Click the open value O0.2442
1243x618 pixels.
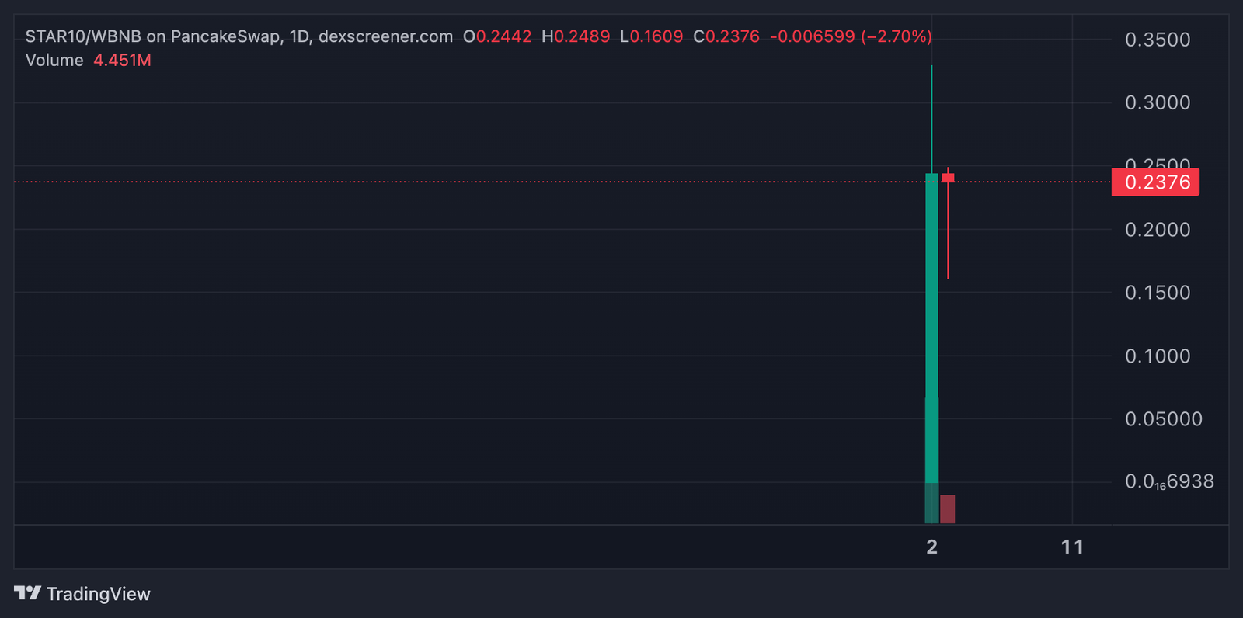tap(497, 36)
